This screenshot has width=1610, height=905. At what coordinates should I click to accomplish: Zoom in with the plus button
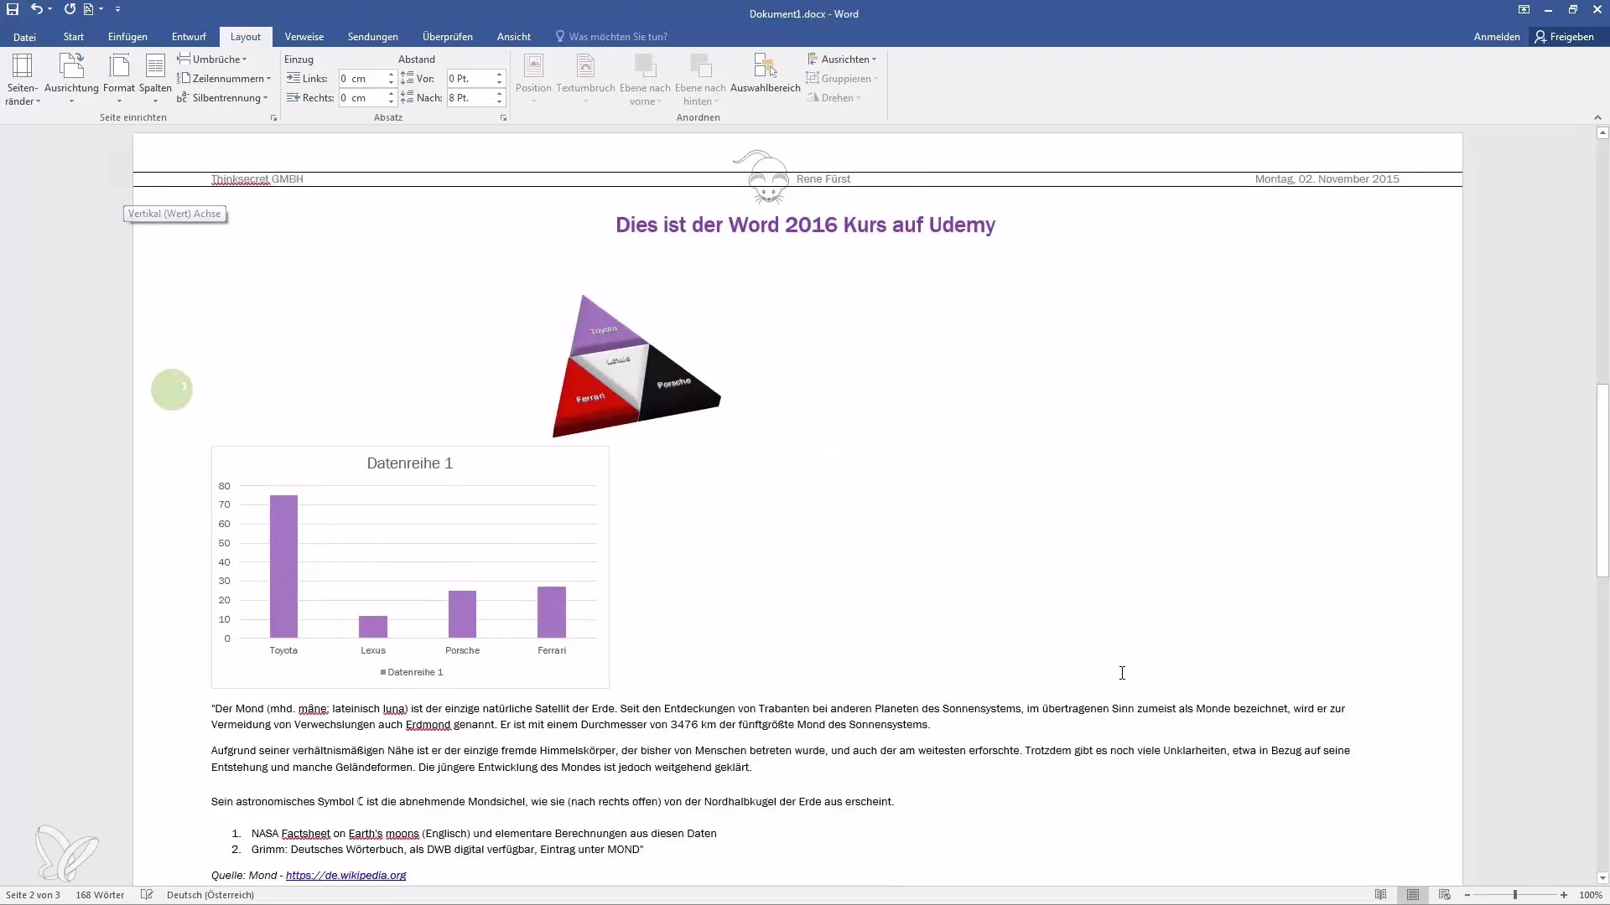click(1564, 895)
